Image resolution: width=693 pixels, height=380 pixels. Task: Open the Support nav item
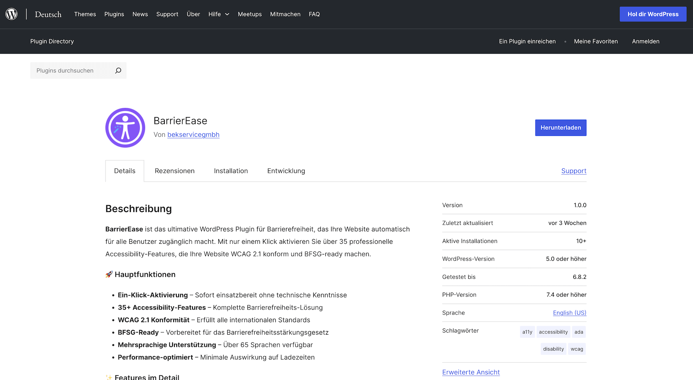pos(167,14)
